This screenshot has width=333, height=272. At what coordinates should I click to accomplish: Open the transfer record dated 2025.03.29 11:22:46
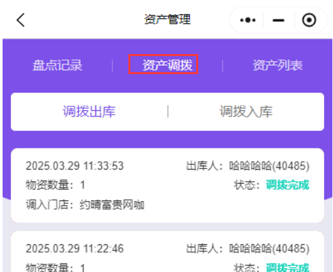(x=167, y=251)
